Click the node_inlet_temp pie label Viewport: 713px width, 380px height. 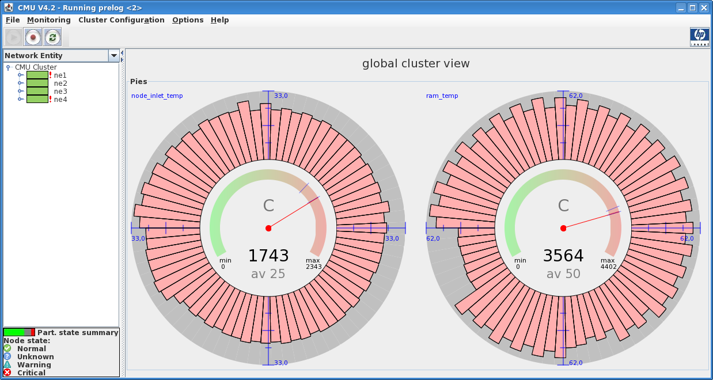click(x=157, y=96)
